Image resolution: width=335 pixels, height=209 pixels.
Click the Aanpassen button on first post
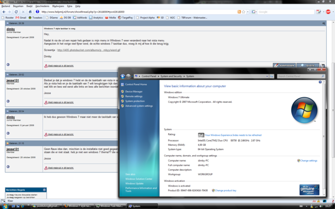284,65
